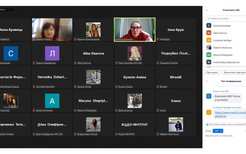Click Діана Благуш's snowy profile photo
246x154 pixels.
[x=135, y=101]
